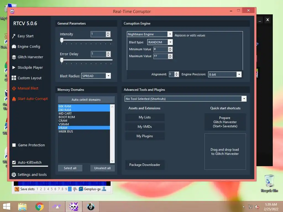Increase Minimum Value stepper up
Screen dimensions: 283x212
coord(170,48)
